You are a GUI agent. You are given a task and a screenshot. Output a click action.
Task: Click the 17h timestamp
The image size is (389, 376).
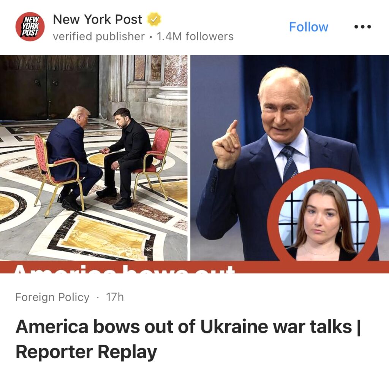(115, 297)
